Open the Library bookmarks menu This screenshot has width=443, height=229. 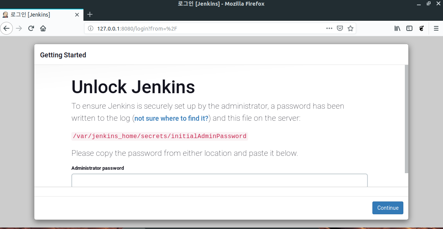point(397,28)
